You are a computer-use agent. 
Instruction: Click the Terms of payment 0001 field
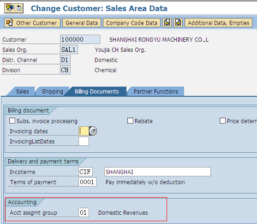[87, 182]
